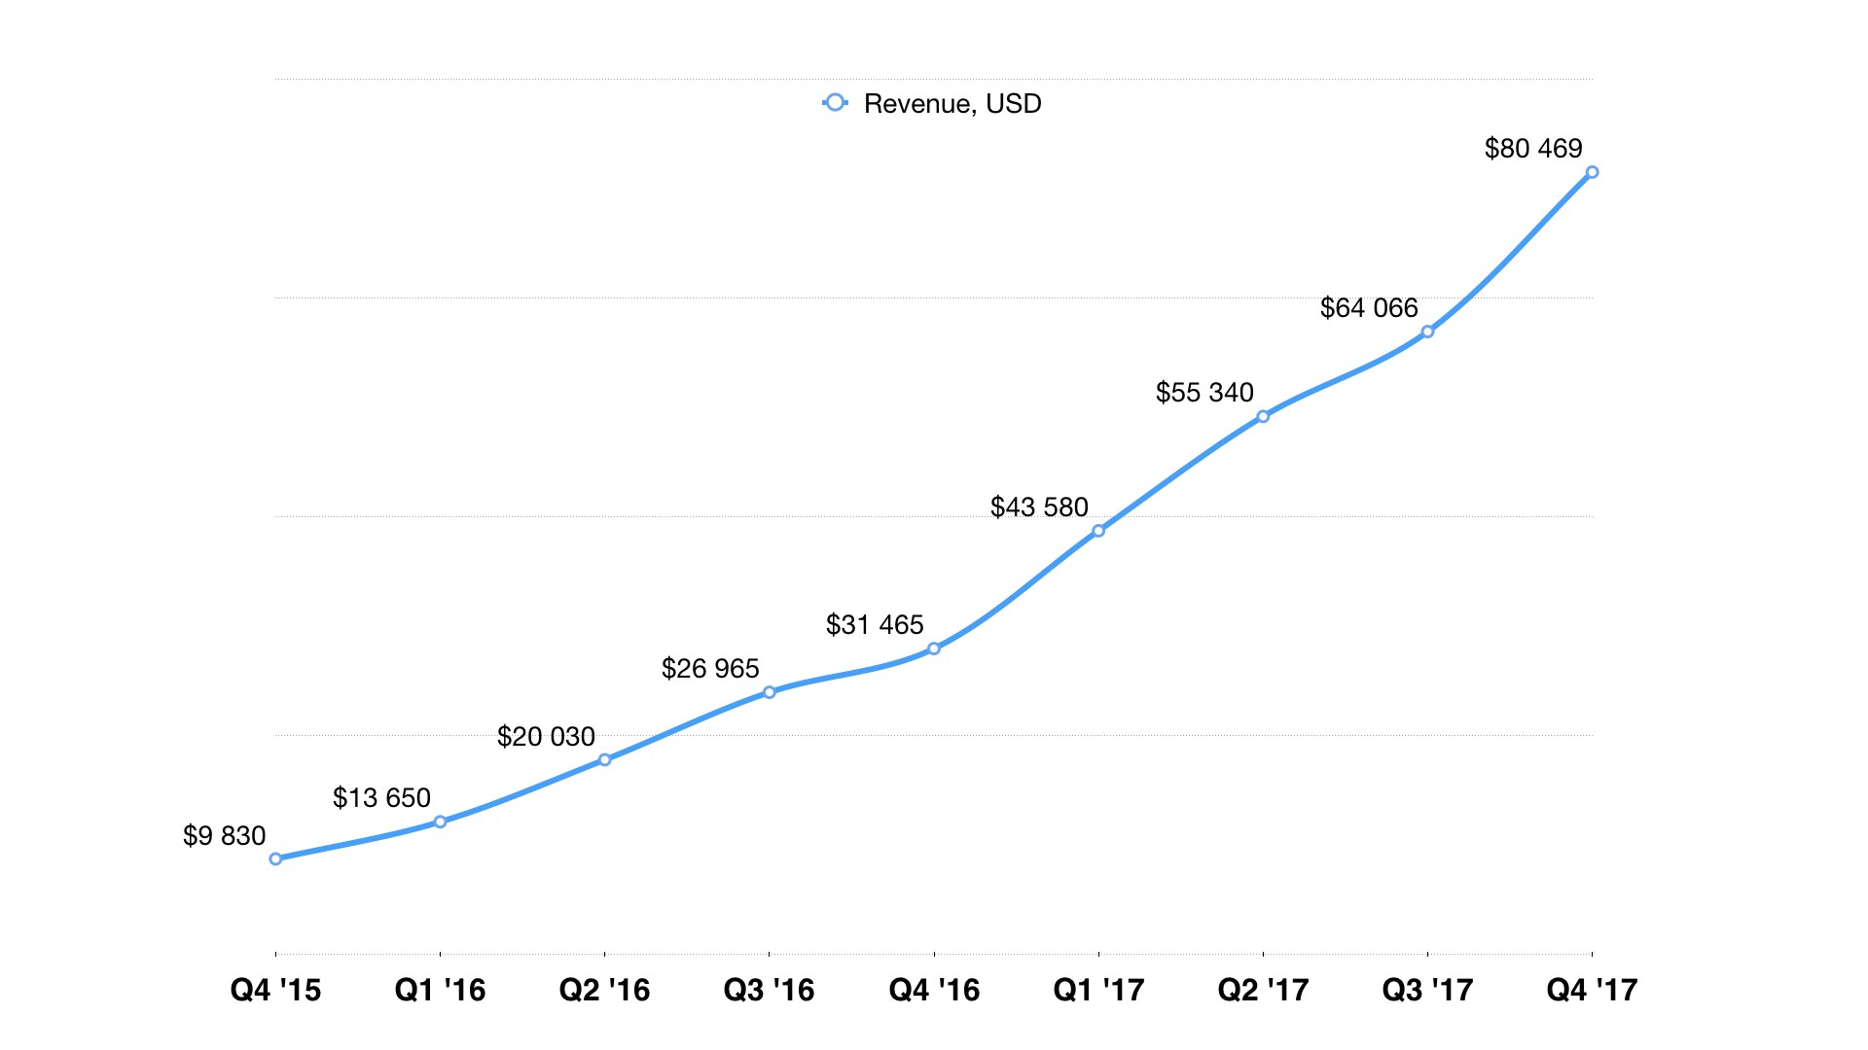The height and width of the screenshot is (1050, 1868).
Task: Click the Q4 '15 axis label
Action: (x=275, y=990)
